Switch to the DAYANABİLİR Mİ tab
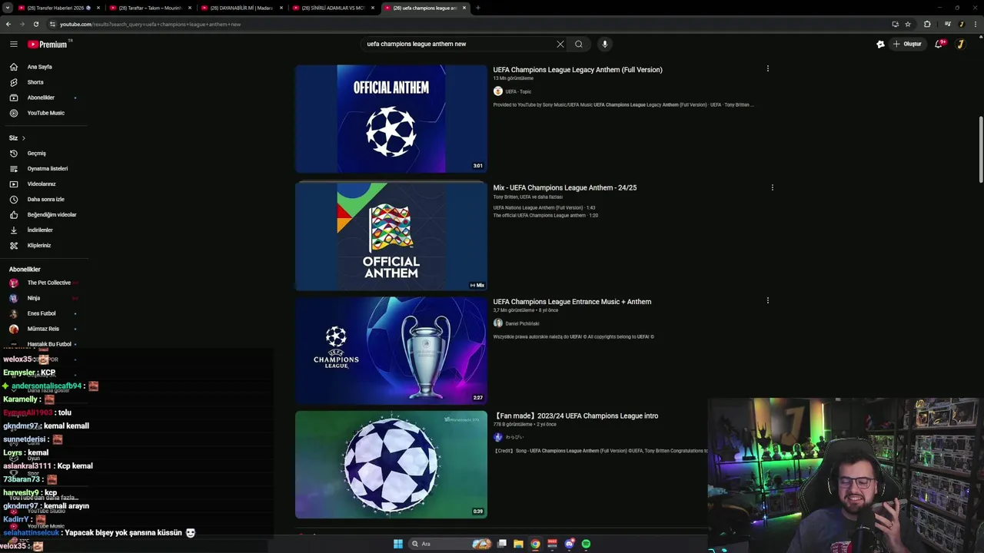Image resolution: width=984 pixels, height=553 pixels. tap(241, 8)
